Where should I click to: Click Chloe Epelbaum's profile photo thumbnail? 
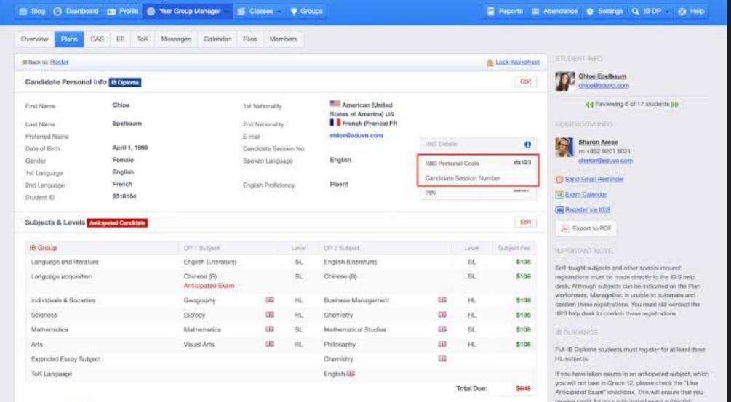[564, 81]
